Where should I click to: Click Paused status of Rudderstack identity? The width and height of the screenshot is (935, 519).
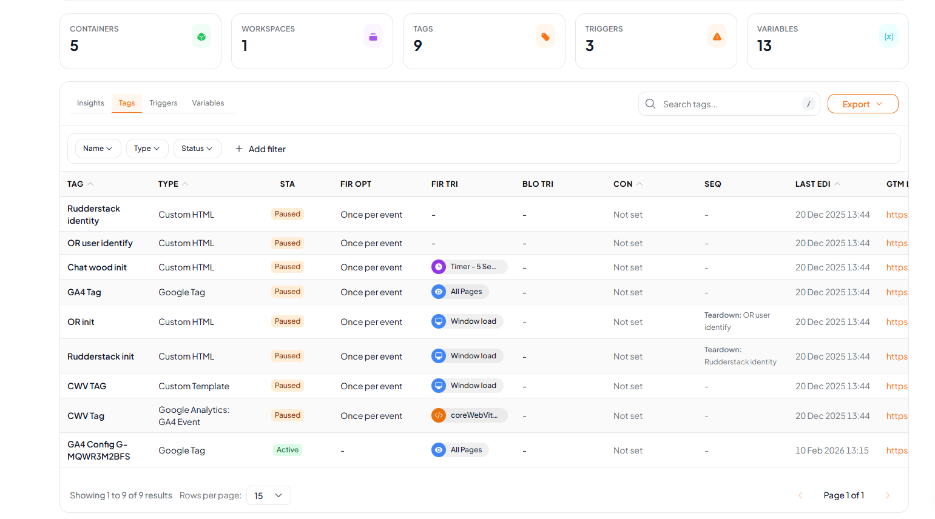[288, 214]
